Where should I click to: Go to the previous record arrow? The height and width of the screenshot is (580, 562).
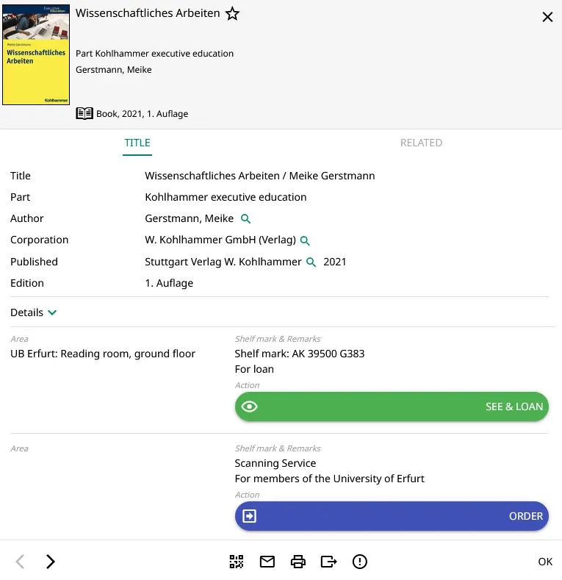click(x=21, y=562)
